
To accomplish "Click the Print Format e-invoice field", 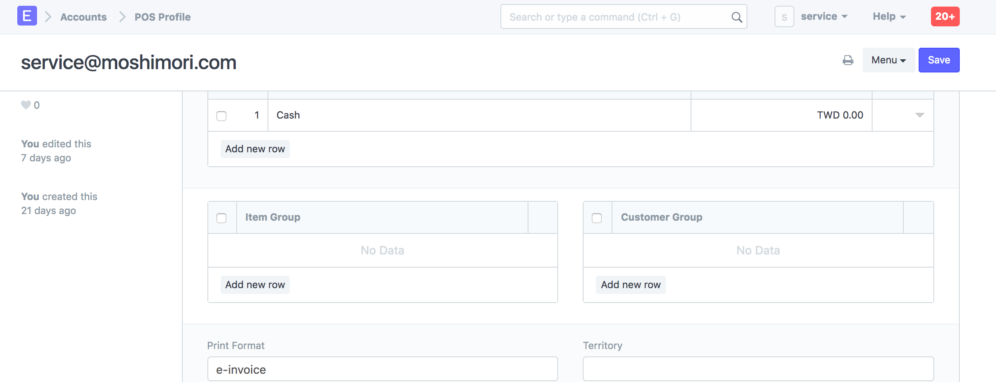I will click(382, 369).
